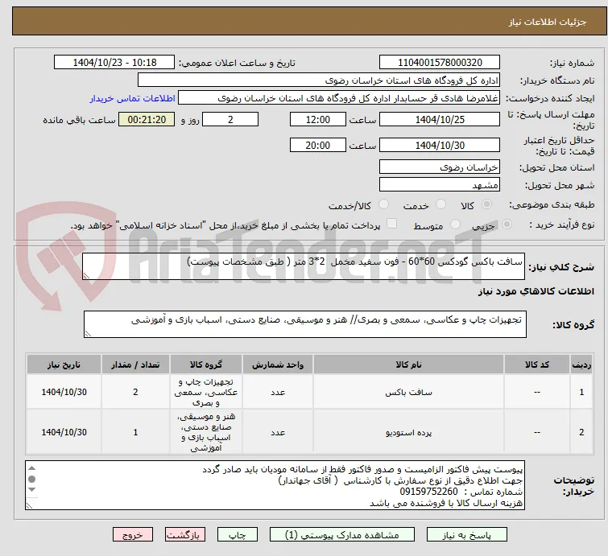Image resolution: width=608 pixels, height=556 pixels.
Task: Click the بازگشت back button
Action: click(184, 535)
